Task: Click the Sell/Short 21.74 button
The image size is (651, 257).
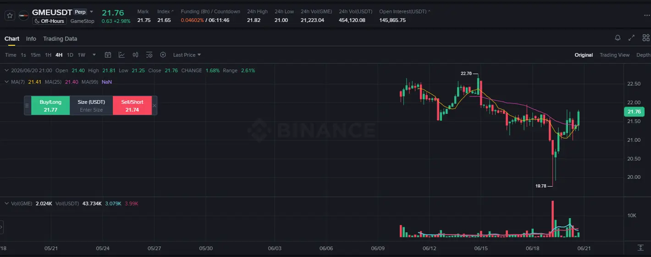Action: pos(132,106)
